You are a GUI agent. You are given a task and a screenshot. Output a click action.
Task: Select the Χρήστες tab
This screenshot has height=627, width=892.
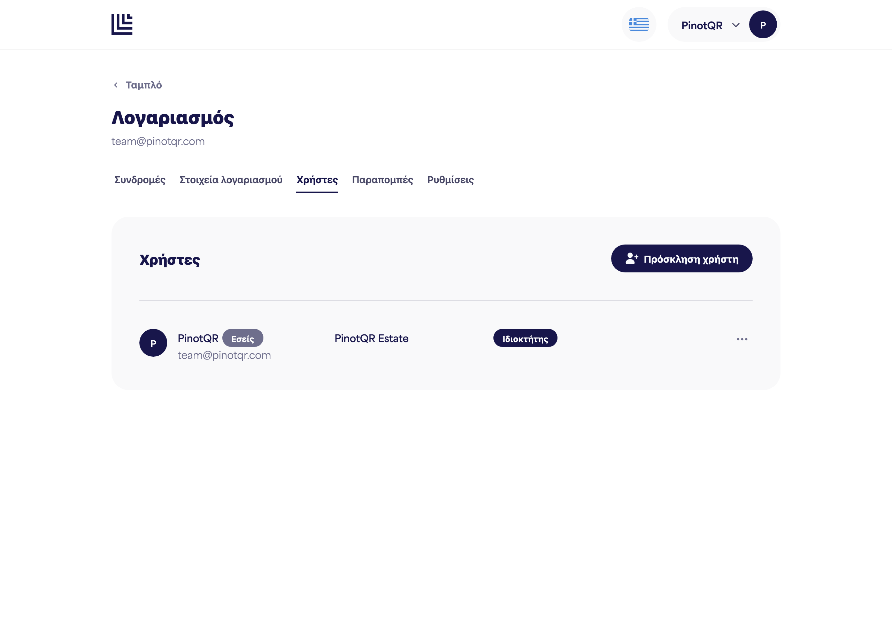click(317, 180)
